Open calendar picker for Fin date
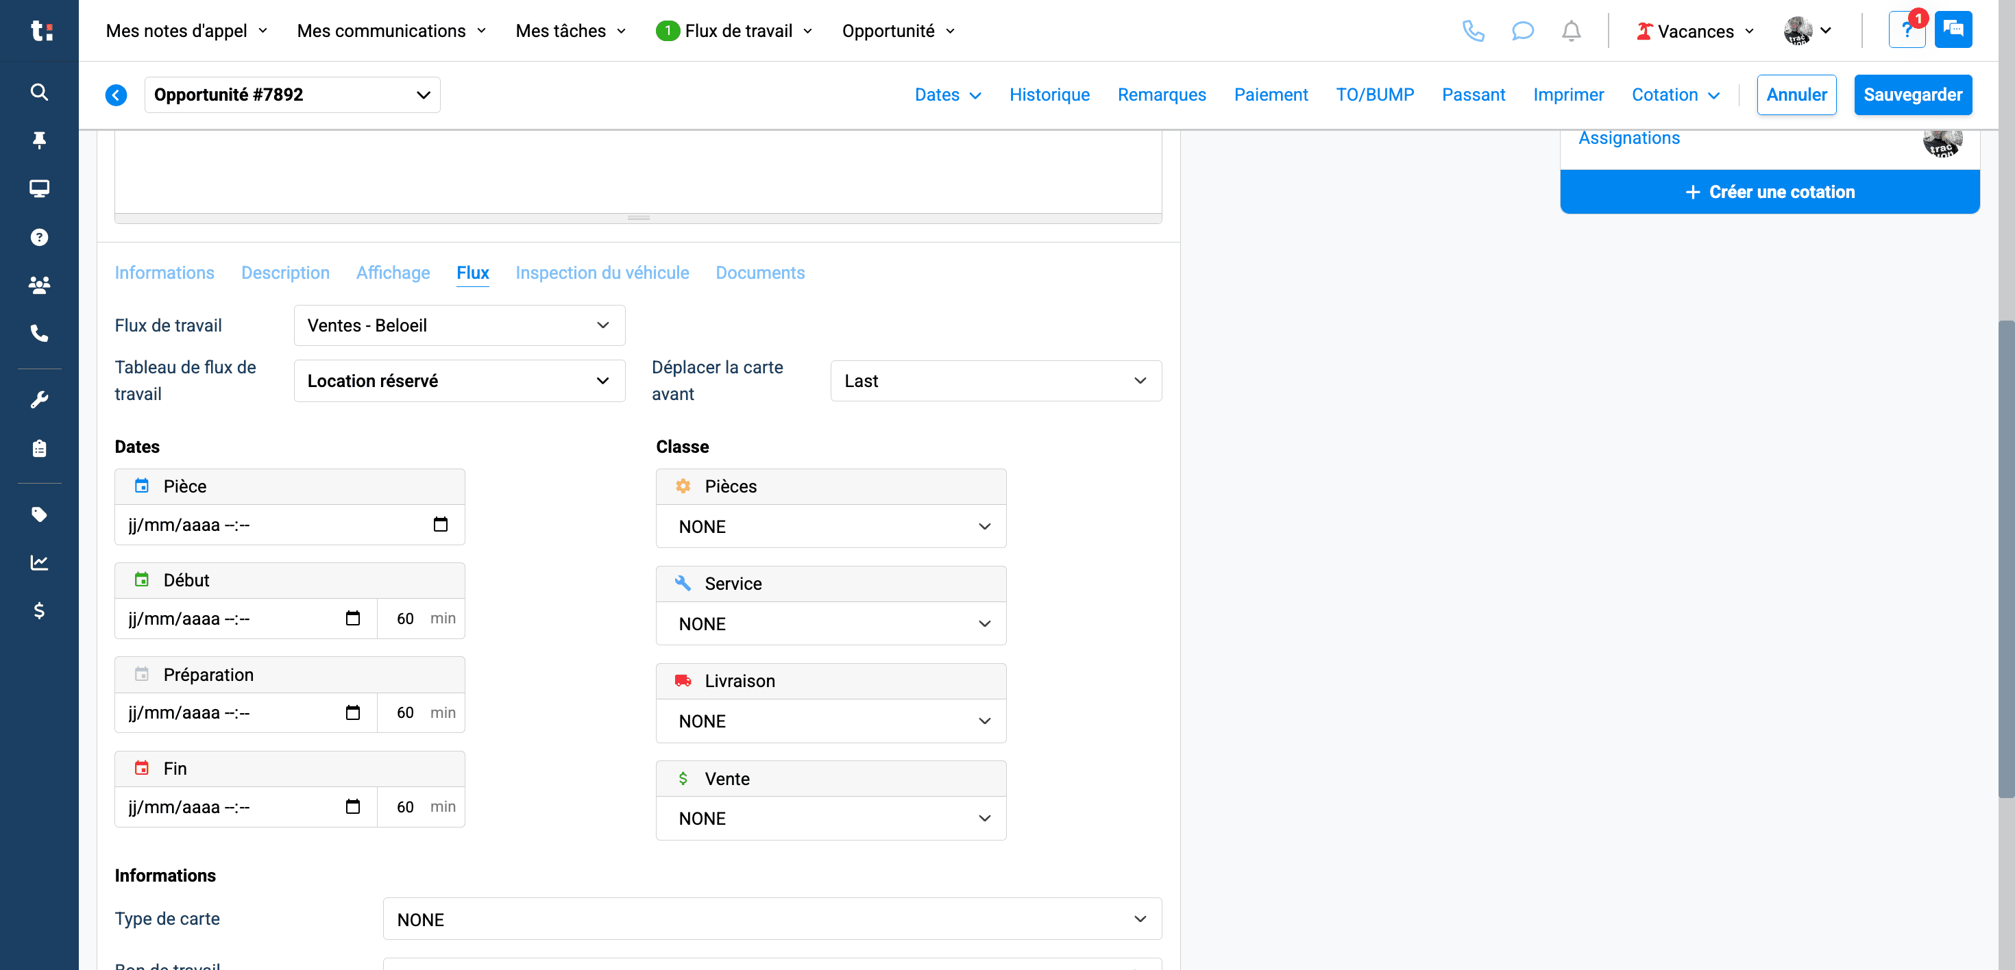Viewport: 2015px width, 970px height. [x=353, y=807]
